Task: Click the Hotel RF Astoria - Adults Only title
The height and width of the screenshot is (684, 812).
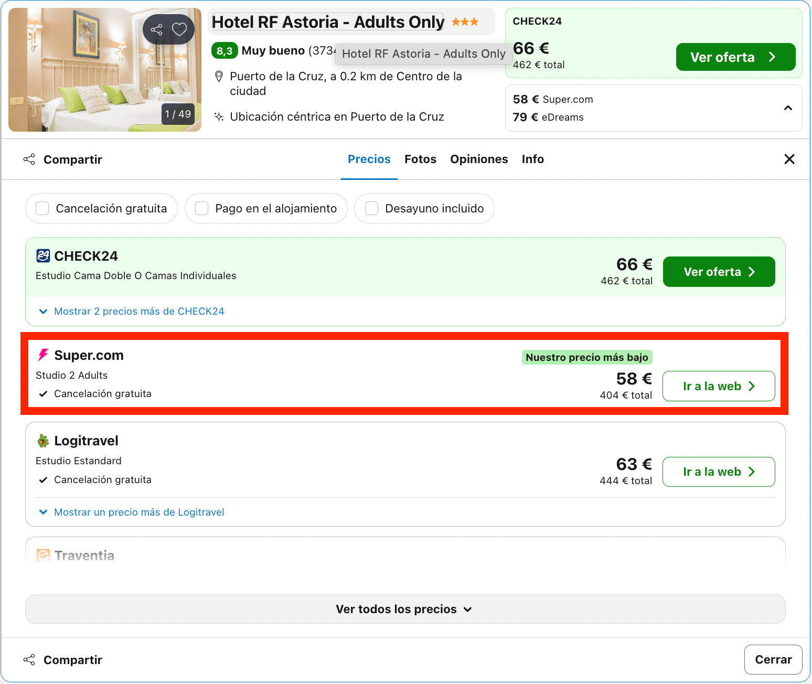Action: [328, 22]
